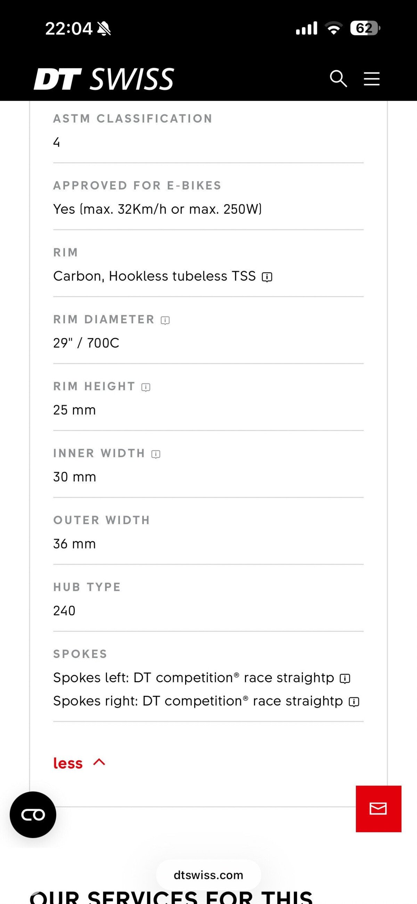Tap the Wi-Fi status icon

pos(334,28)
